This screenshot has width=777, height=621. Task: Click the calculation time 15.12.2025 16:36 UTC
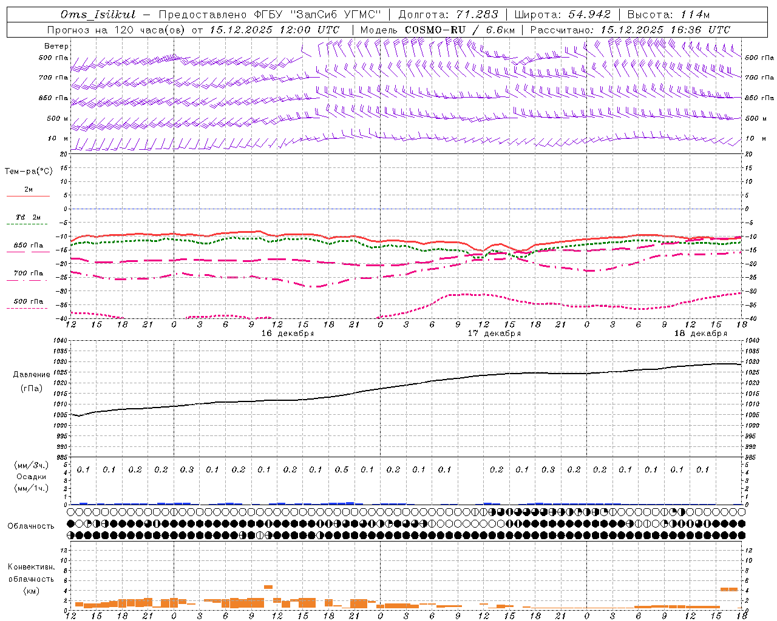665,30
